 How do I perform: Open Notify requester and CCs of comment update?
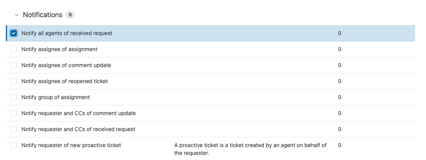[78, 113]
